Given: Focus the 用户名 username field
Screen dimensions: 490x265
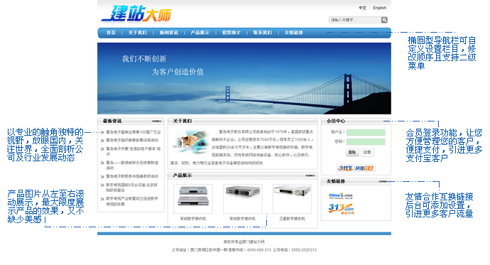Looking at the screenshot, I should 366,132.
